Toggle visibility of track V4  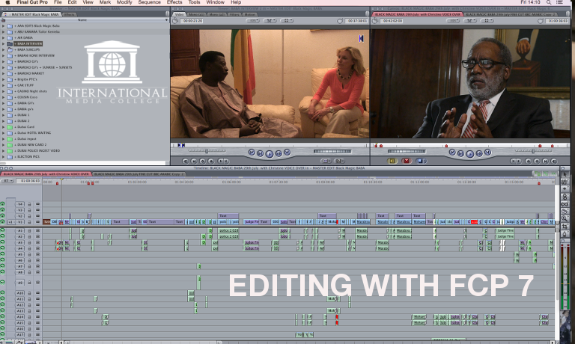[x=2, y=204]
